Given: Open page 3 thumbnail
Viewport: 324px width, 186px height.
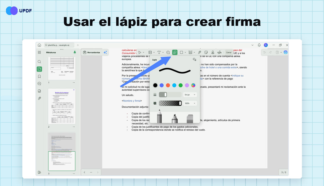Looking at the screenshot, I should [62, 152].
